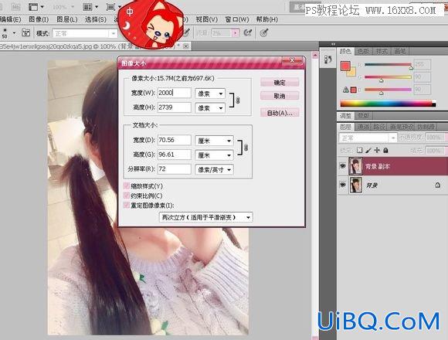Click the out-of-gamut warning triangle icon

click(x=346, y=90)
